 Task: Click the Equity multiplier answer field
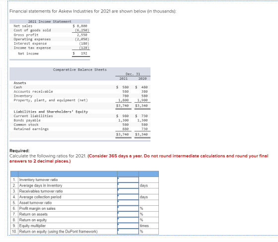click(128, 226)
